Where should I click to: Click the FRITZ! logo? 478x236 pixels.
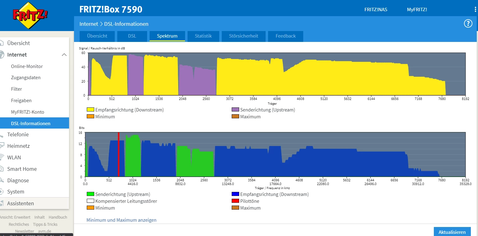[30, 15]
